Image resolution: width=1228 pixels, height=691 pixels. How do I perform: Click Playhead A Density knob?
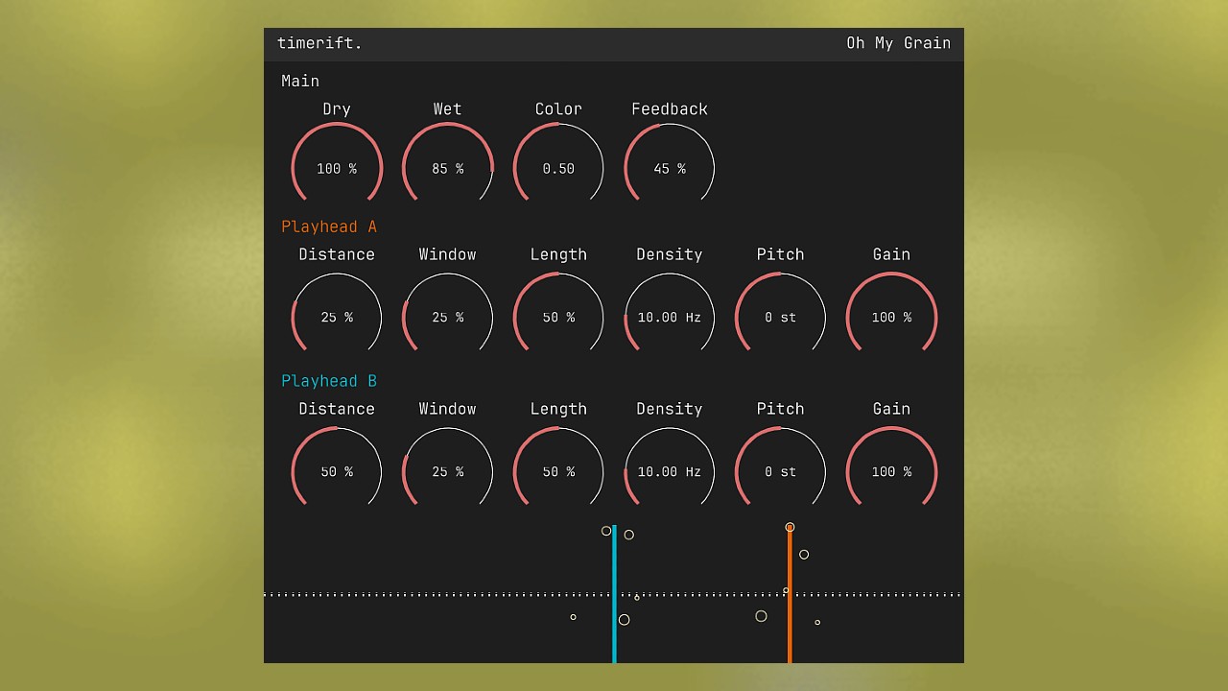pyautogui.click(x=670, y=314)
